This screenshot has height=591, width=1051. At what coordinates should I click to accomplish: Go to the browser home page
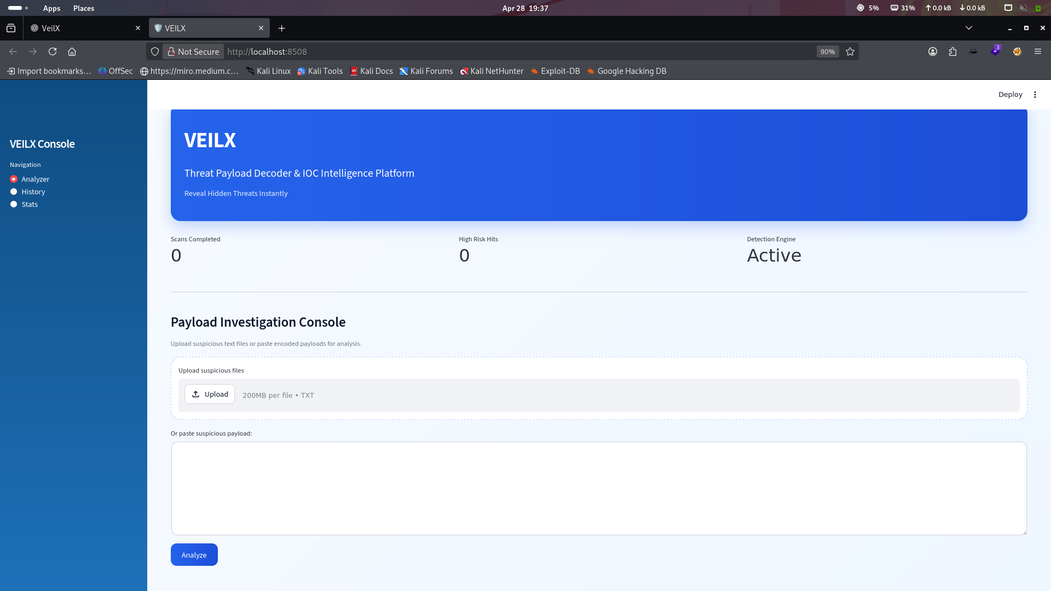[72, 51]
